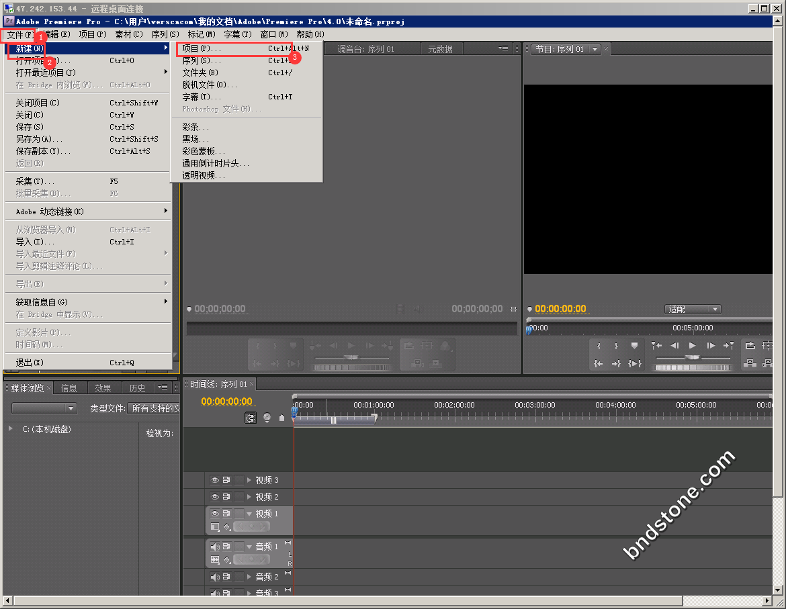Click Step Back in Program monitor
This screenshot has height=609, width=786.
pyautogui.click(x=674, y=346)
